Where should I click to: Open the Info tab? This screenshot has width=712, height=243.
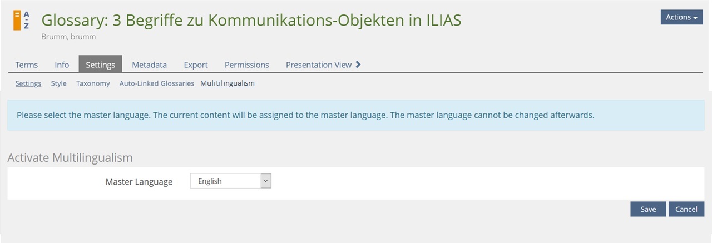pyautogui.click(x=62, y=65)
